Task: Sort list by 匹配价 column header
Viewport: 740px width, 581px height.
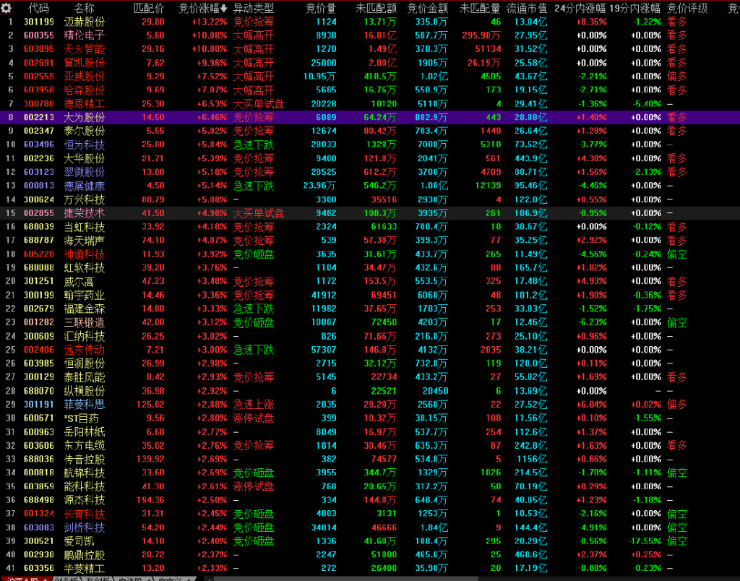Action: click(x=149, y=8)
